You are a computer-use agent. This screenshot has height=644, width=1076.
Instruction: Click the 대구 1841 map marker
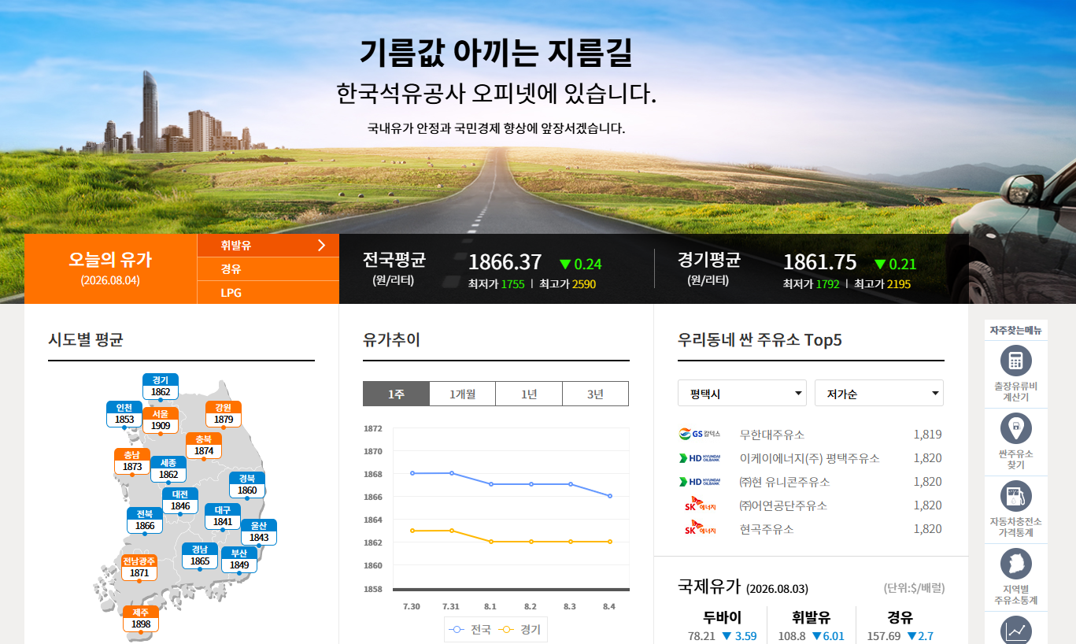pos(223,516)
